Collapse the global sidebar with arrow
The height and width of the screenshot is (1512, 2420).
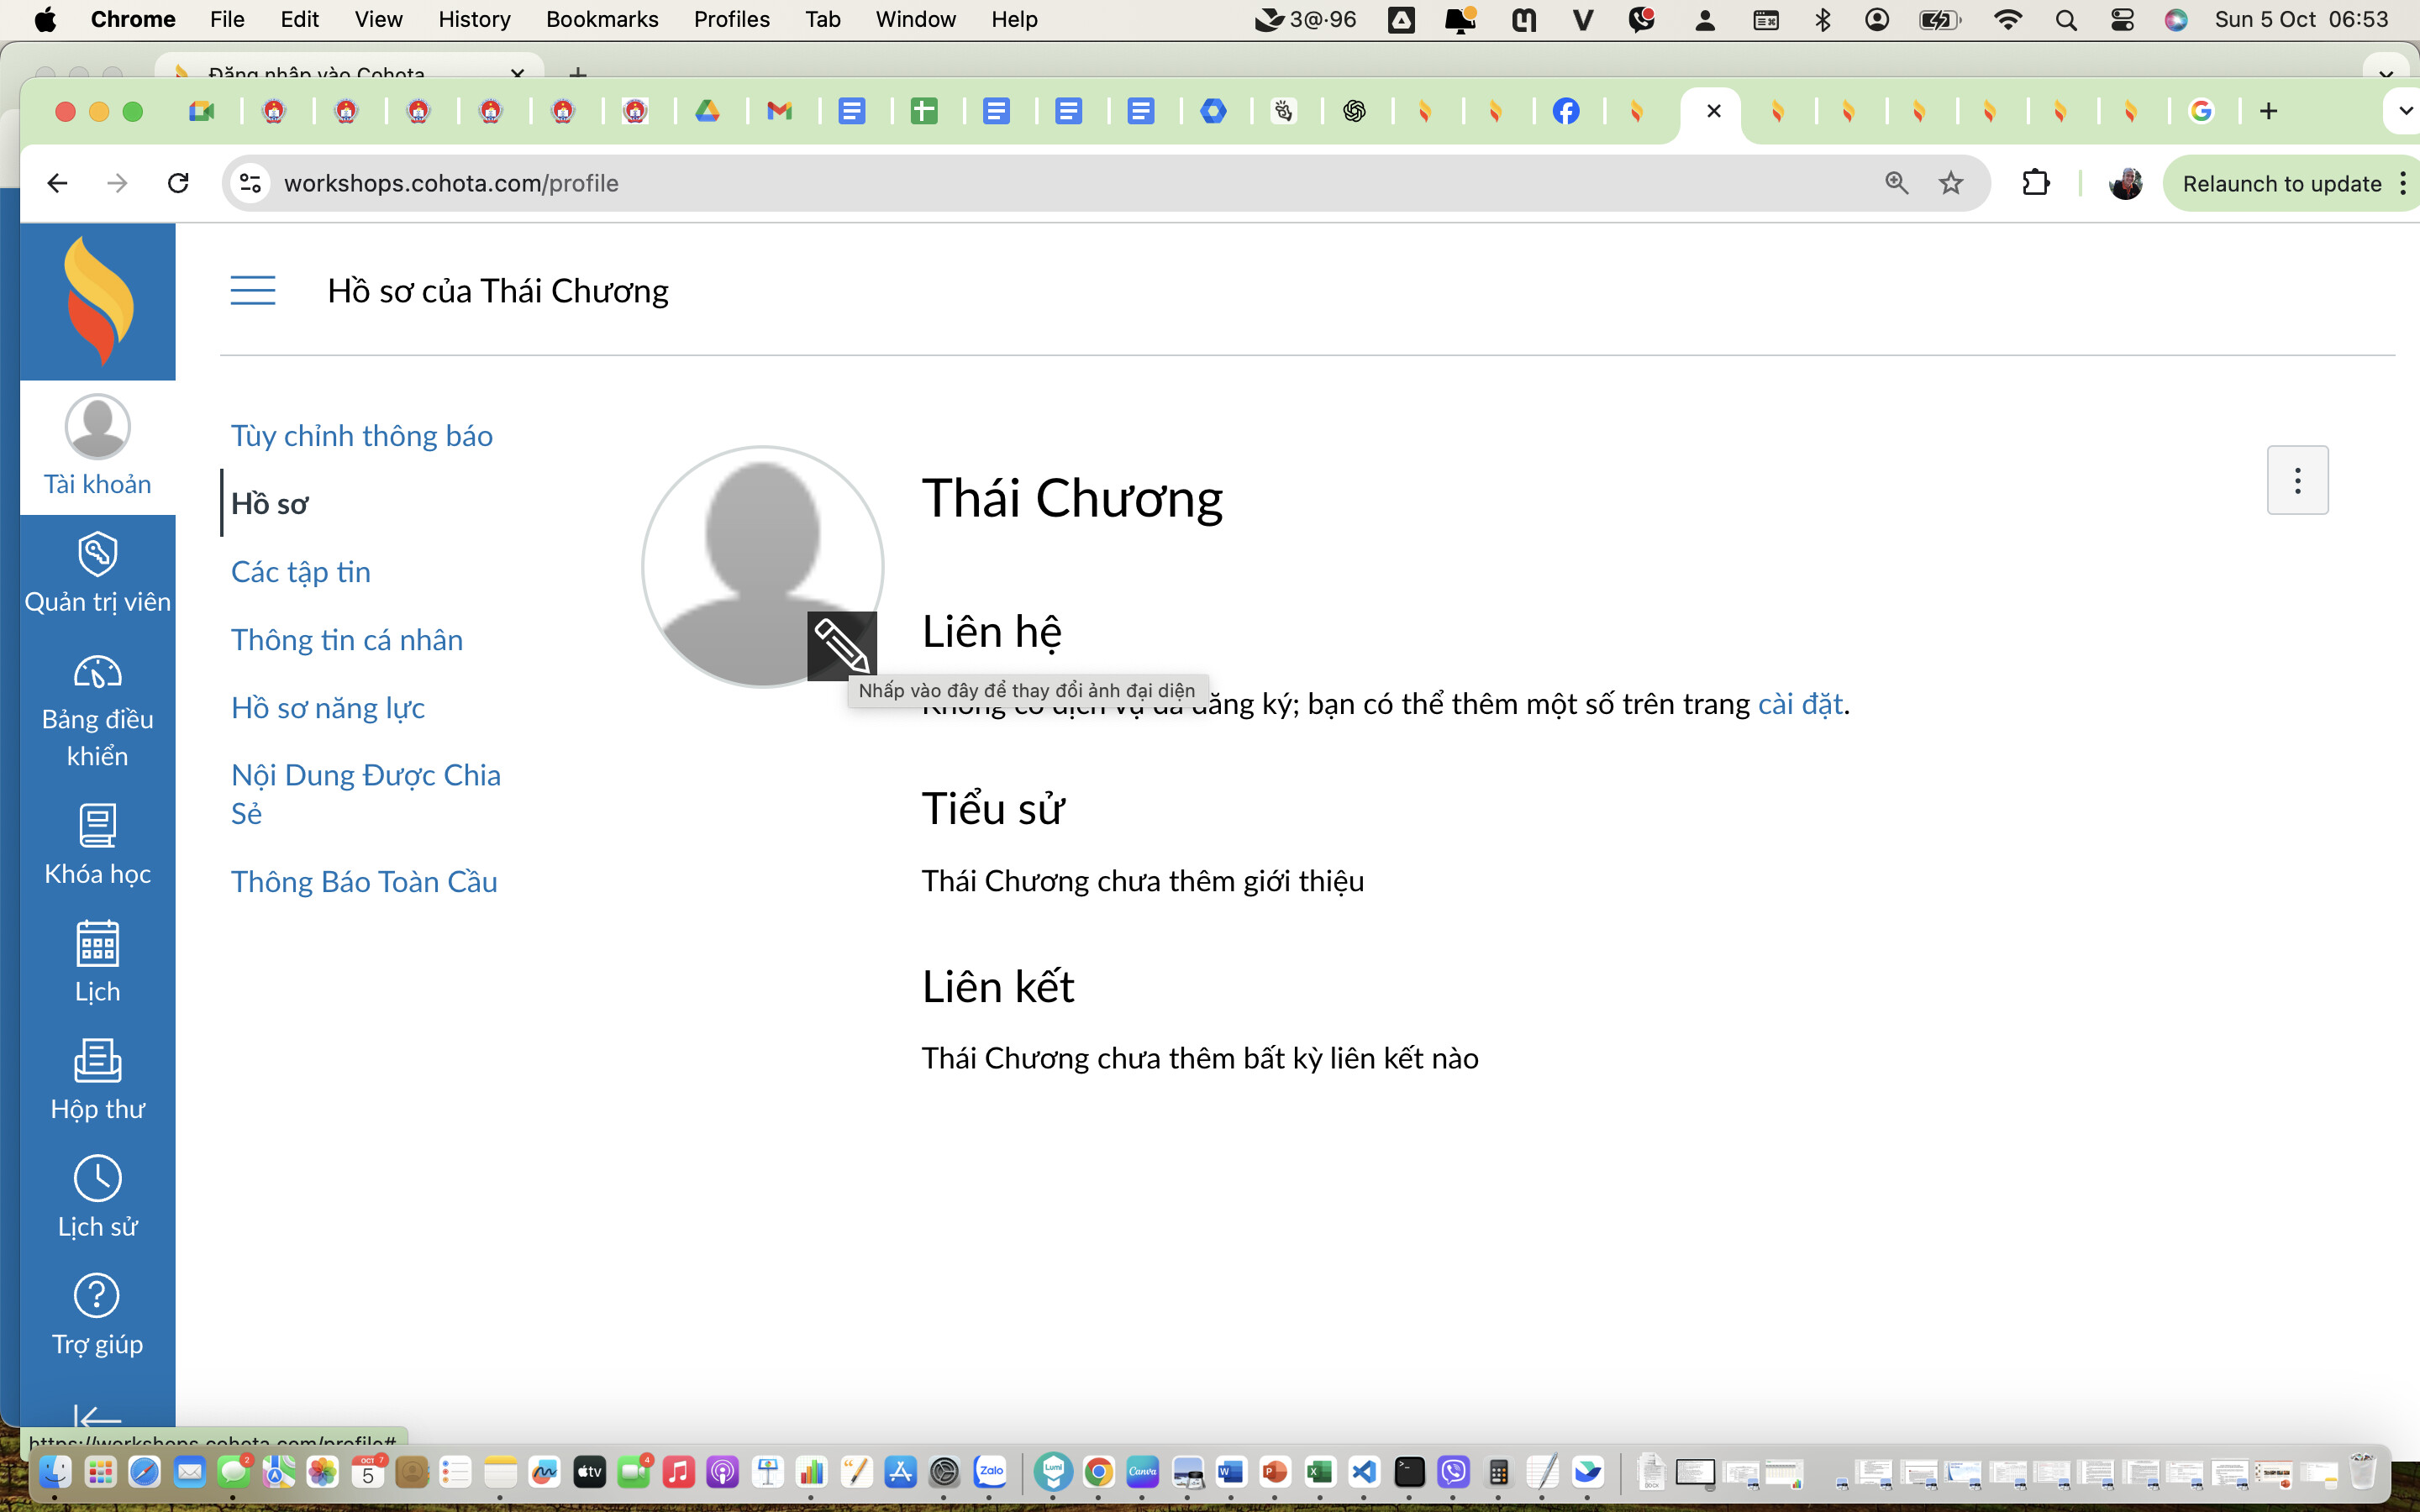[x=97, y=1417]
